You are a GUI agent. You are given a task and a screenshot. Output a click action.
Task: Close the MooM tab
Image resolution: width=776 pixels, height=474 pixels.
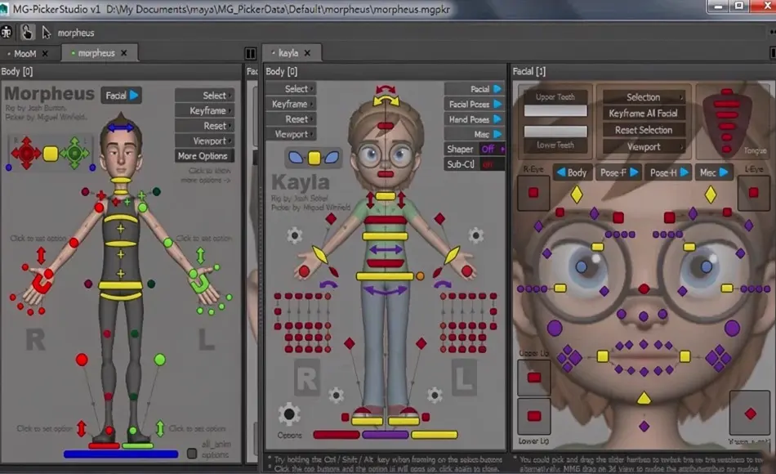click(45, 53)
